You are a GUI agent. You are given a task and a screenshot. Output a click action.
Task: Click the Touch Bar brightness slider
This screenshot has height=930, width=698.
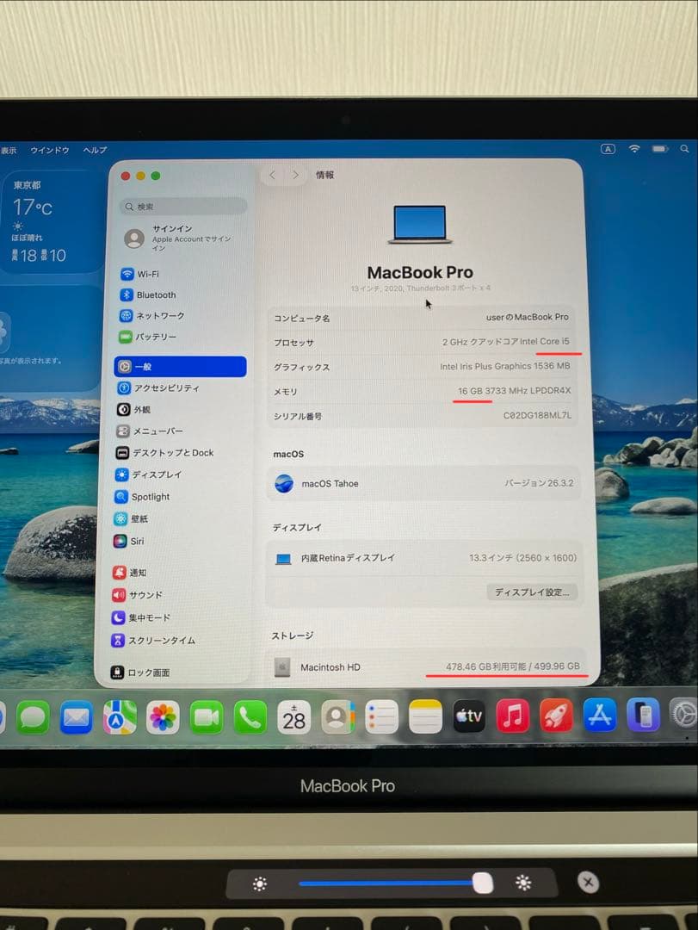395,883
